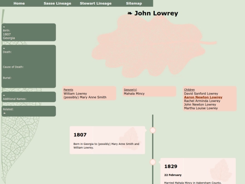The image size is (245, 184).
Task: Select child Martha Louise Lowrey
Action: tap(201, 108)
